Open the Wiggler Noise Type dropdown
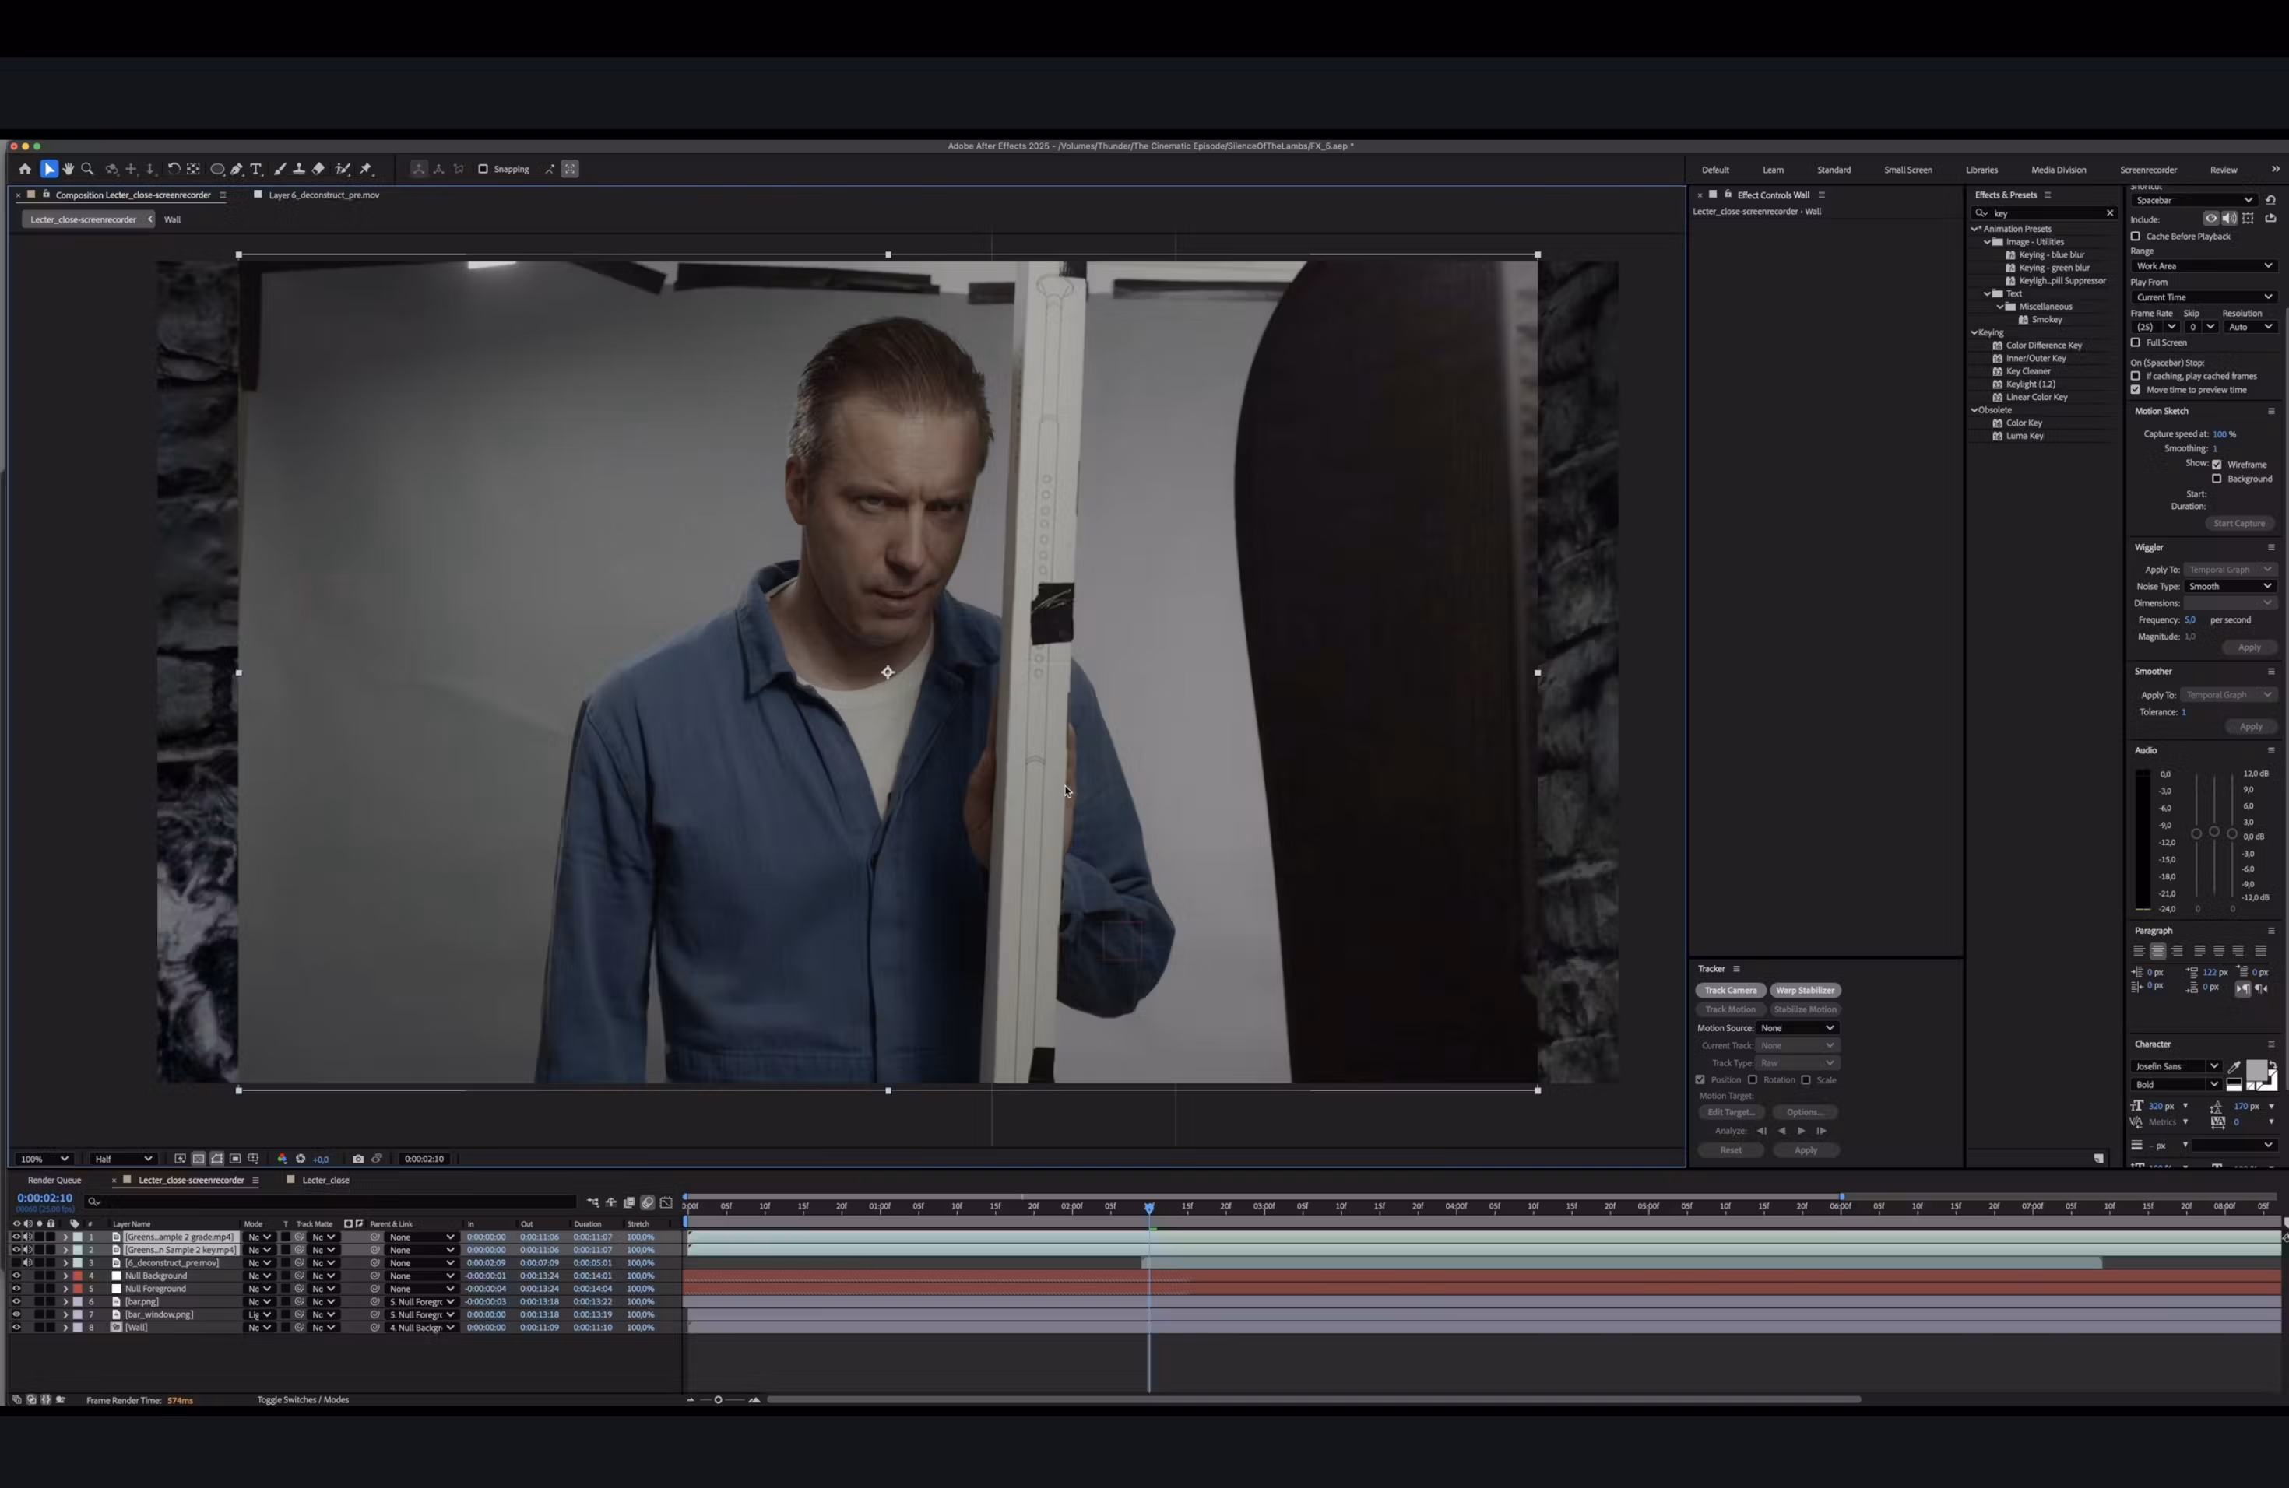The width and height of the screenshot is (2289, 1488). 2229,586
